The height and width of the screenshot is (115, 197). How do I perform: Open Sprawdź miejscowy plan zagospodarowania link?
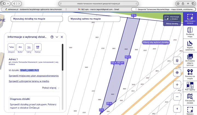tap(34, 76)
